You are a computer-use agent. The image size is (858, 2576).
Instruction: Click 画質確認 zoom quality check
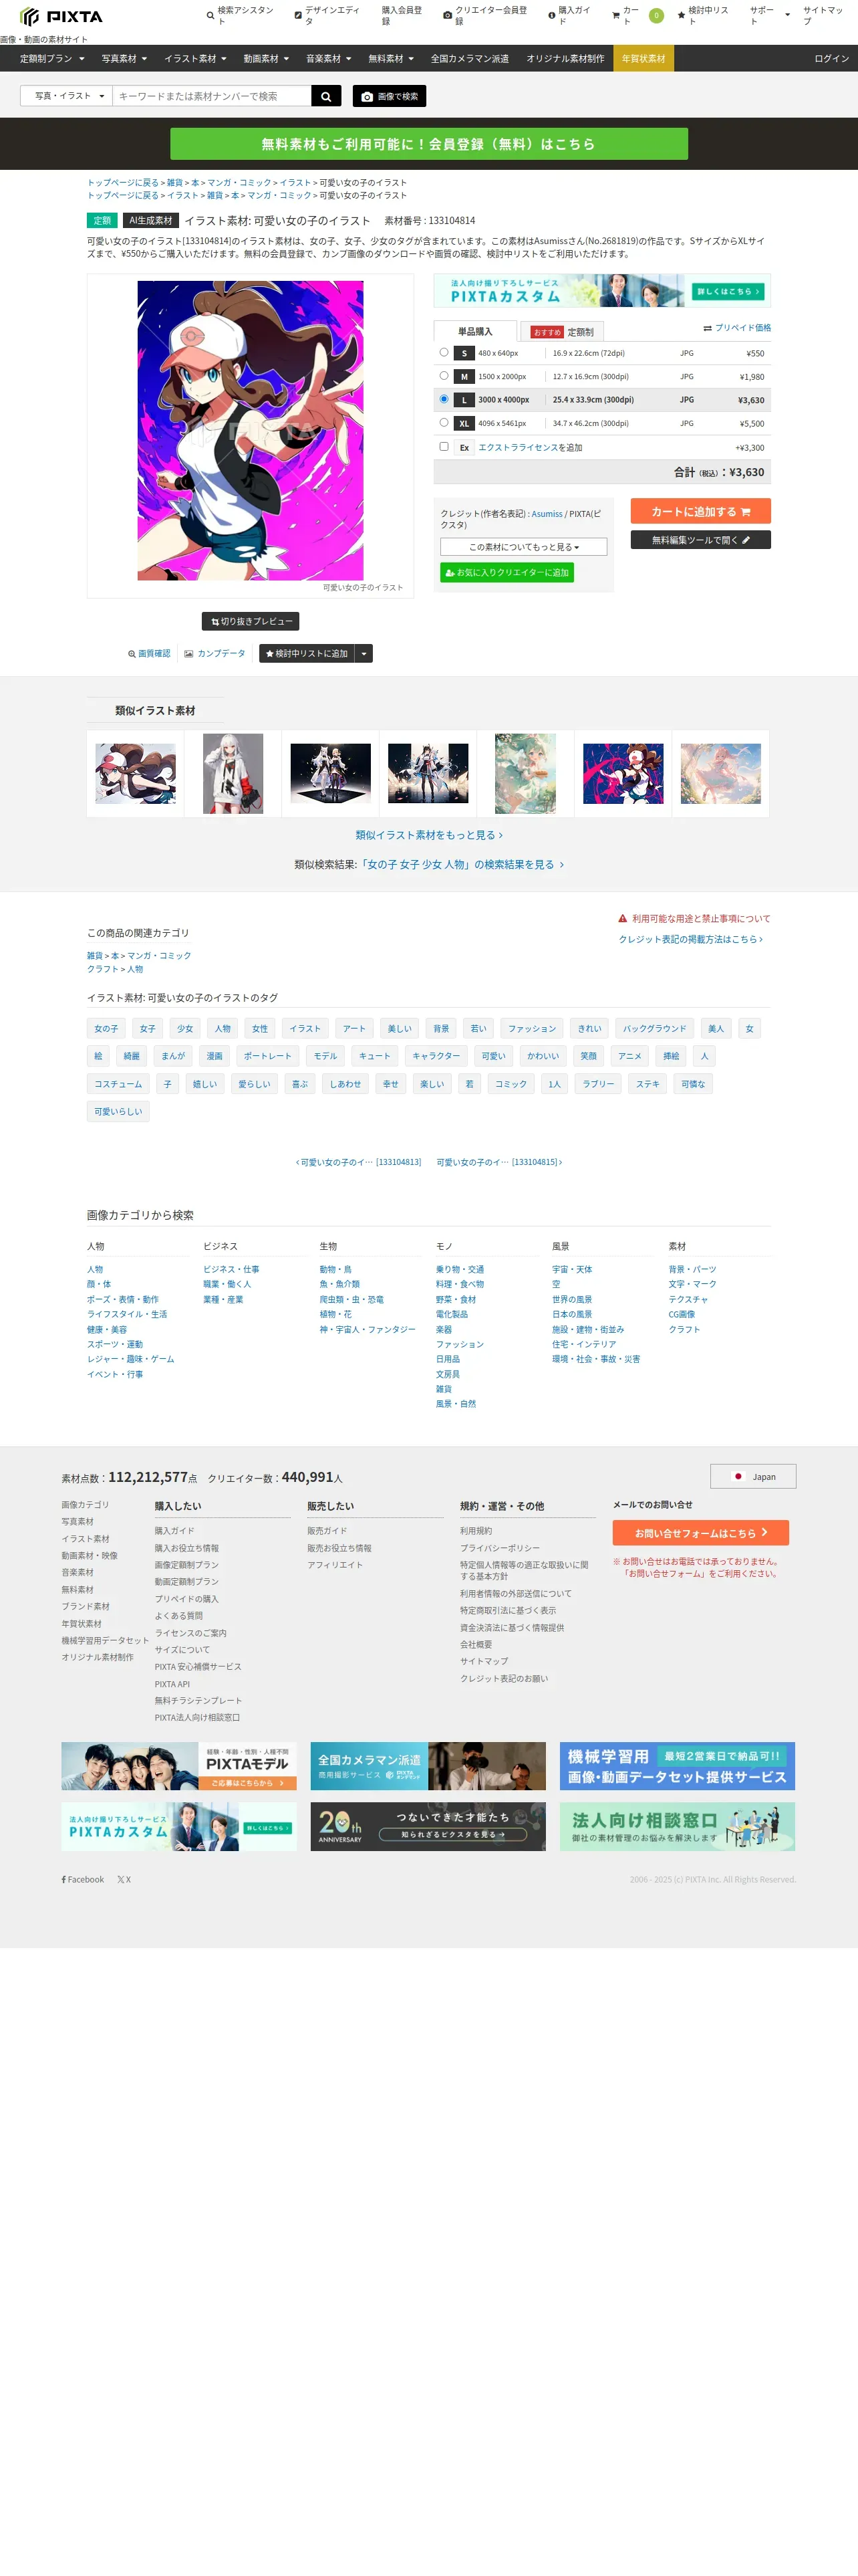149,654
